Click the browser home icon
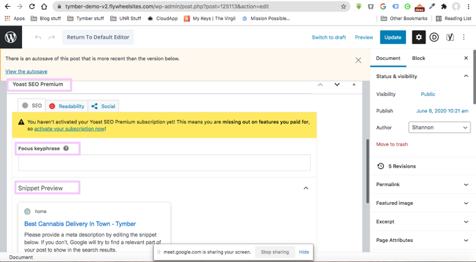 click(44, 6)
